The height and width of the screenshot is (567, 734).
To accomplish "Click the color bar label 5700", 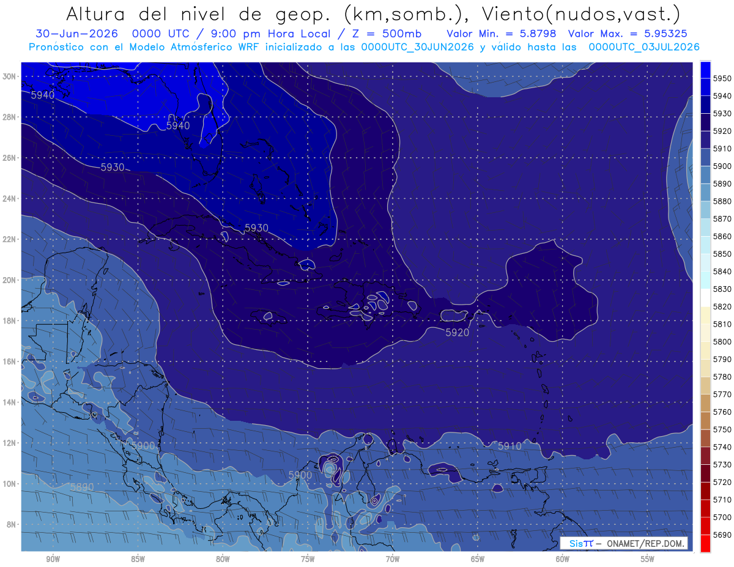I will pyautogui.click(x=722, y=517).
